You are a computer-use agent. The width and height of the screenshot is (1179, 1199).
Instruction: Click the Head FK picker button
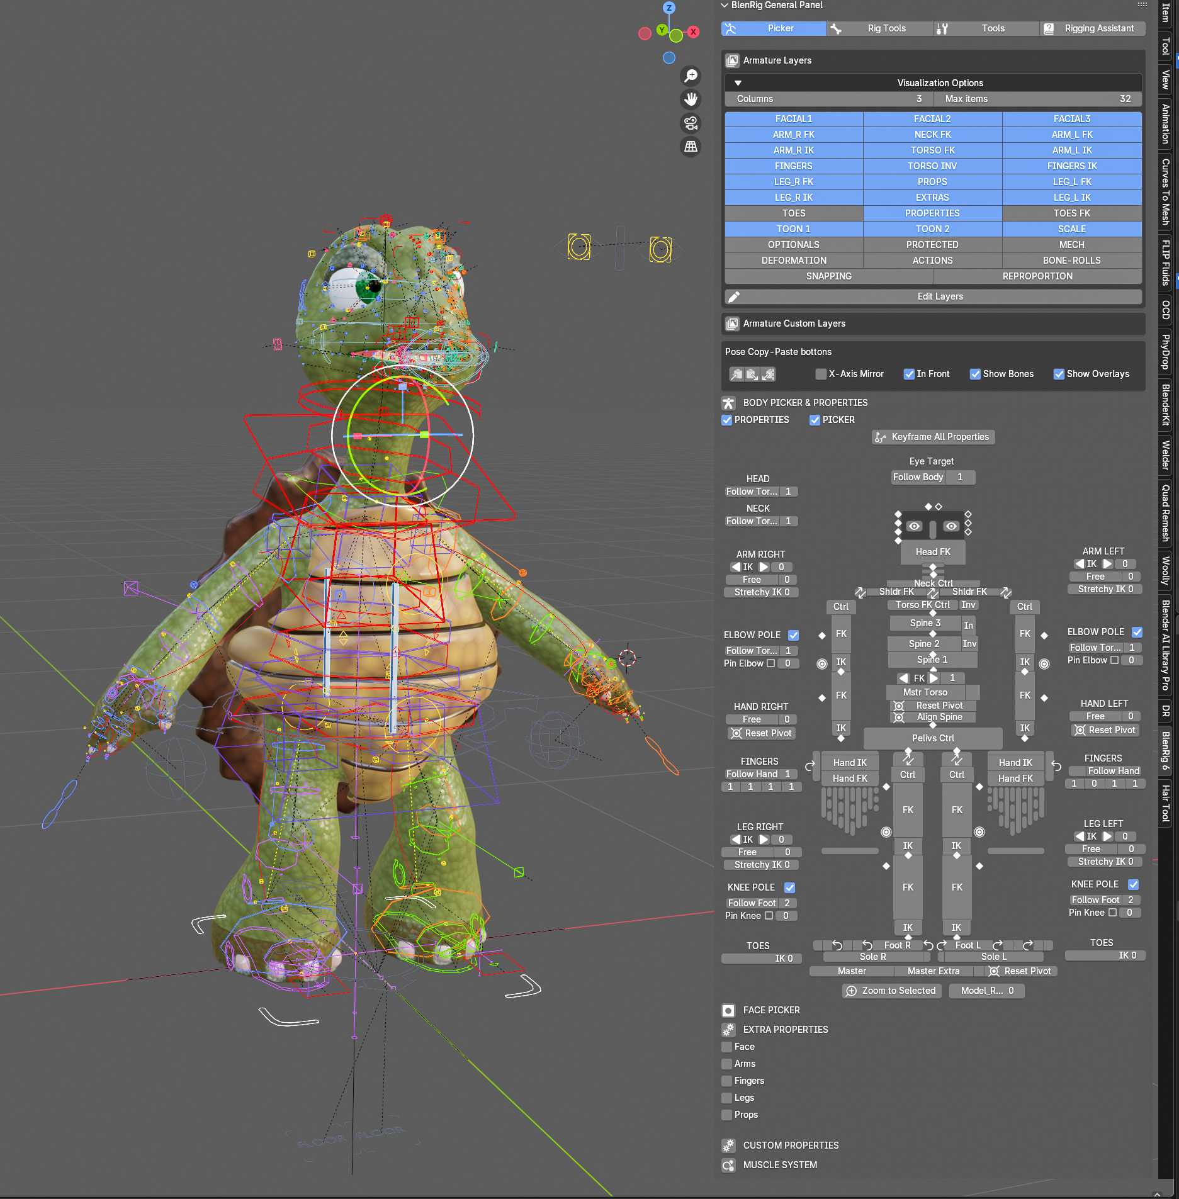tap(933, 552)
